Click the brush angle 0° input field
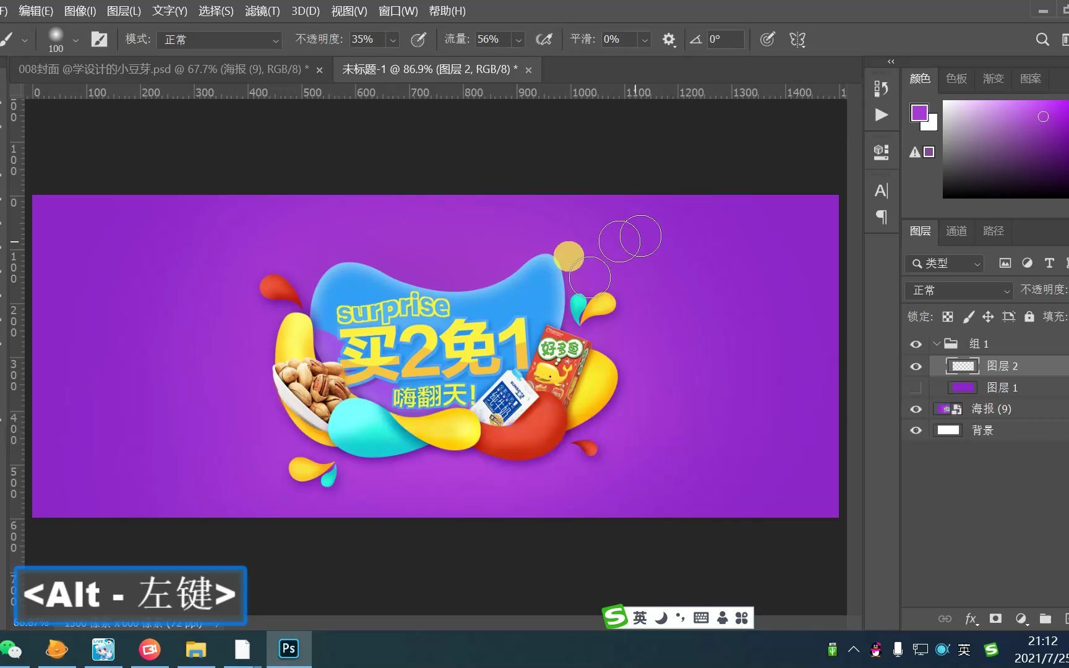1069x668 pixels. coord(725,40)
